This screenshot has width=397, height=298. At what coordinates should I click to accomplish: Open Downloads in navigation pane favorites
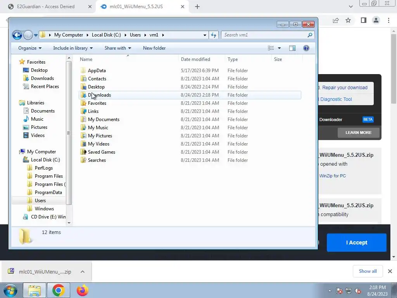coord(42,78)
